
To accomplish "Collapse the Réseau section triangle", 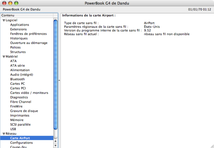I will [x=4, y=134].
